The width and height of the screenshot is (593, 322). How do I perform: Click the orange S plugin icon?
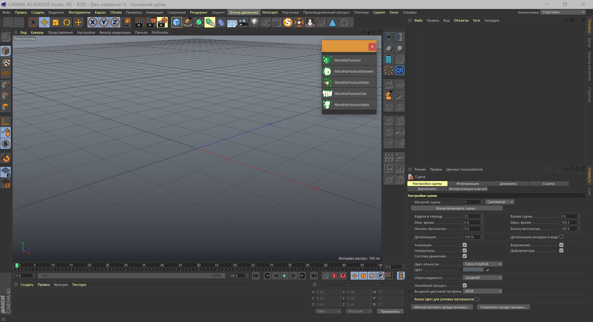pos(288,22)
